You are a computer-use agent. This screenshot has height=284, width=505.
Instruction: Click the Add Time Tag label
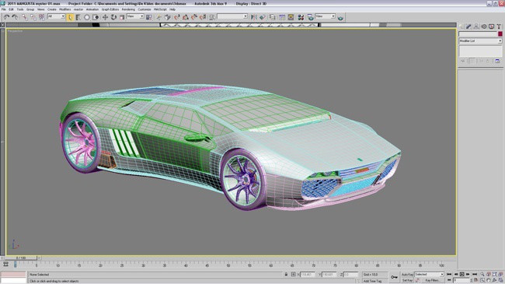point(372,281)
